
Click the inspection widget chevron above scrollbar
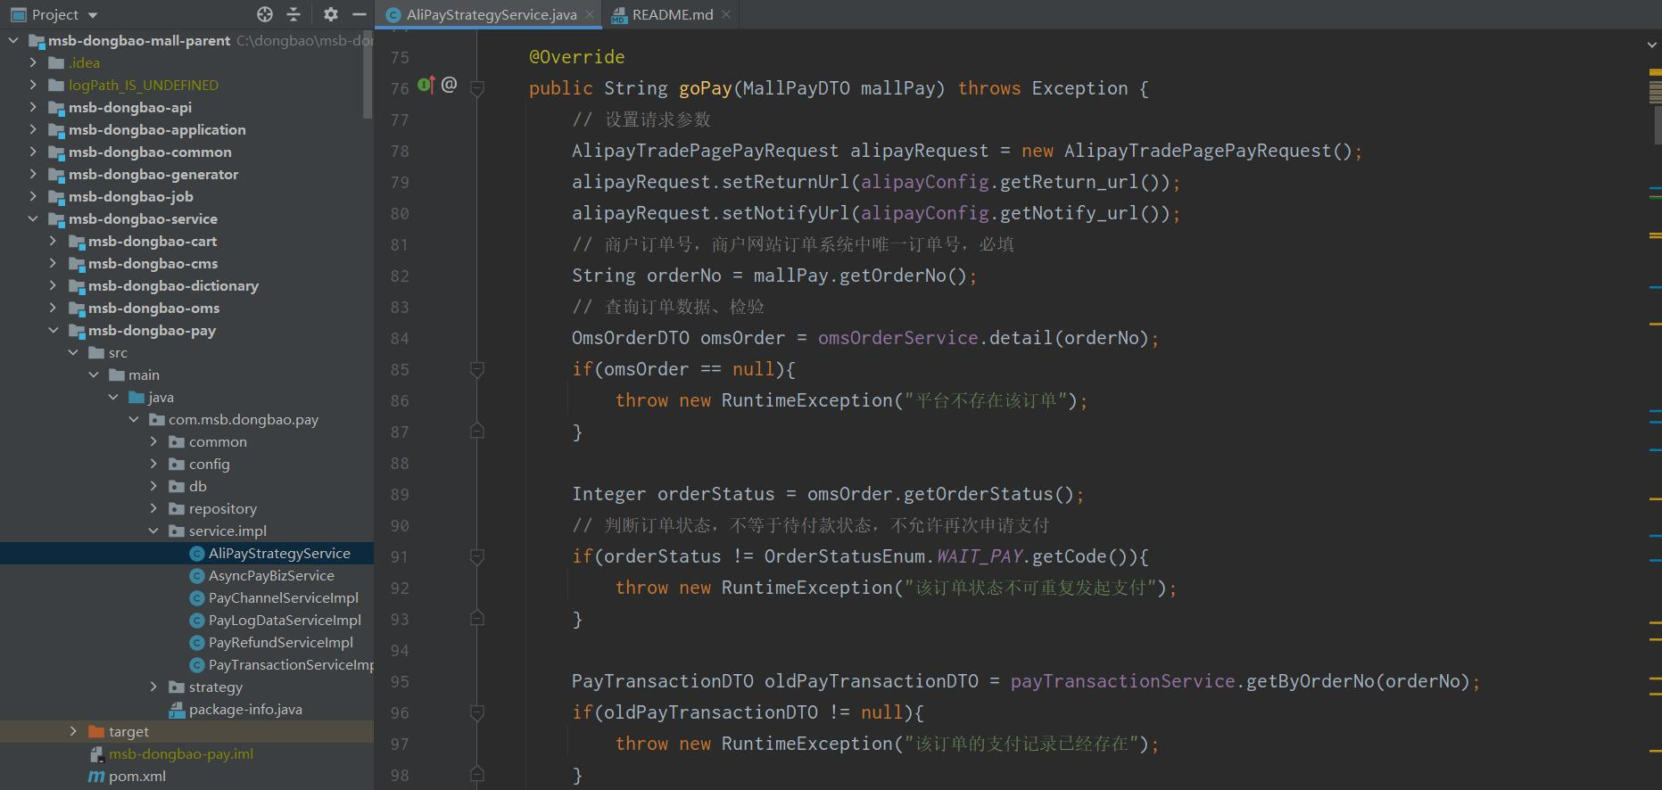click(1650, 44)
